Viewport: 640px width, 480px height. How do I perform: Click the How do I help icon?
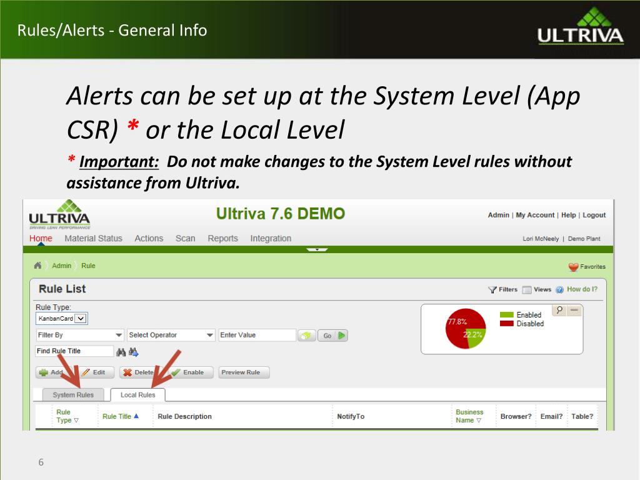[x=559, y=290]
